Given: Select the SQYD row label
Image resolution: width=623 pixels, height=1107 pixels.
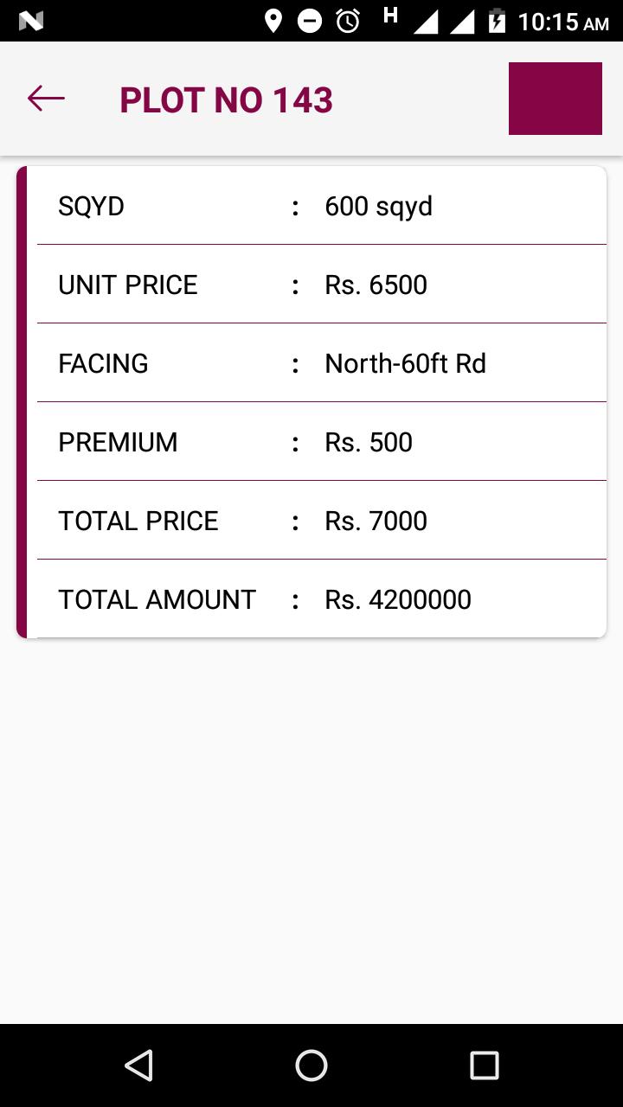Looking at the screenshot, I should point(91,206).
